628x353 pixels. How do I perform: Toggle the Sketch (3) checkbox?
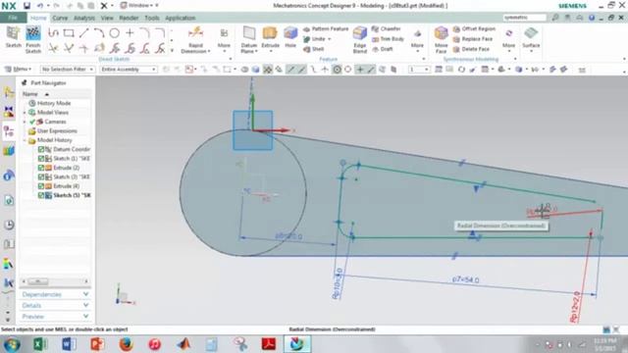41,176
